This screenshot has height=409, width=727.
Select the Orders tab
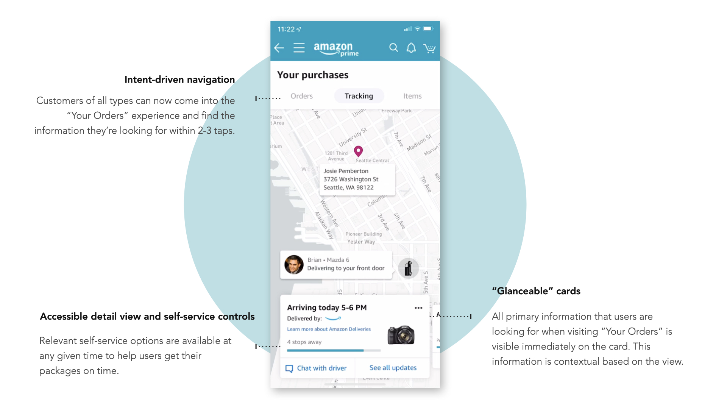302,96
